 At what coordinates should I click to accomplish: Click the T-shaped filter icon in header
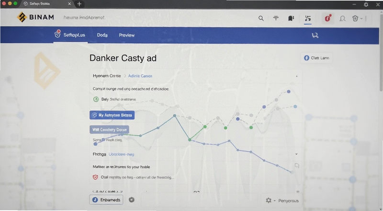(x=276, y=18)
